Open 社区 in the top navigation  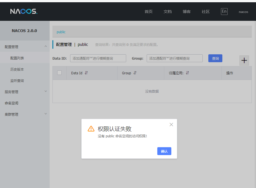coord(206,12)
